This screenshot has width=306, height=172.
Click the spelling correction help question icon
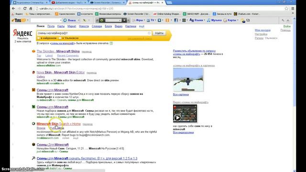coord(111,43)
